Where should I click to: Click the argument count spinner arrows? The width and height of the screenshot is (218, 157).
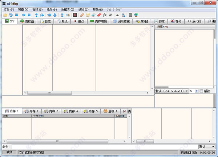tap(197, 91)
